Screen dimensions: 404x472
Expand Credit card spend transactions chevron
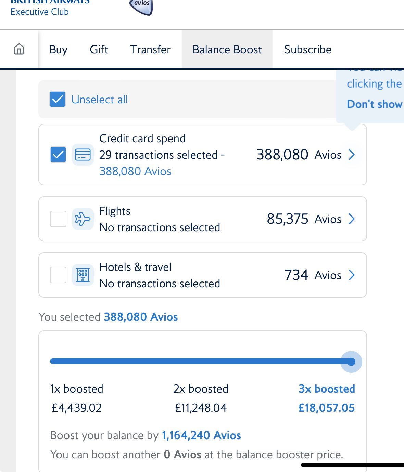[x=352, y=155]
